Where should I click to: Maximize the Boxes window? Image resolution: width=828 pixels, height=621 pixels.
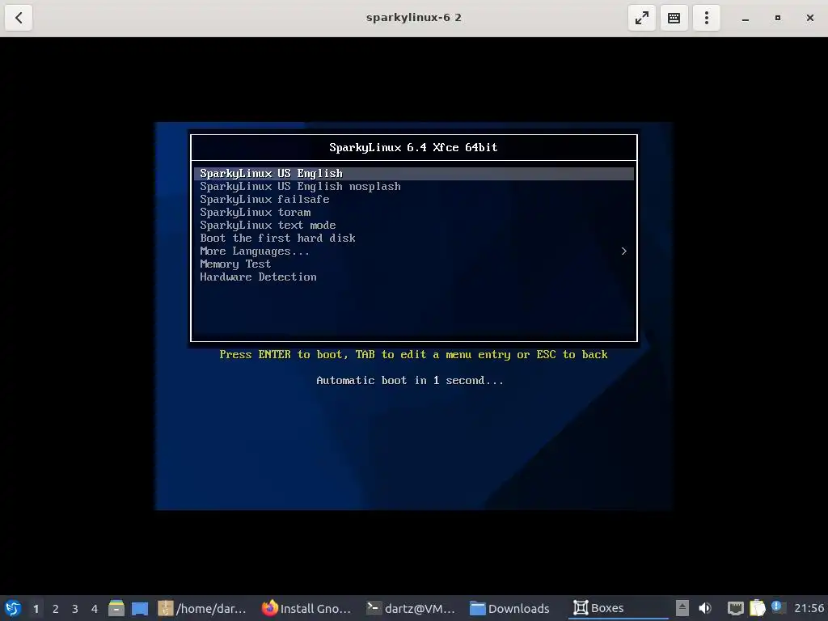pos(777,18)
